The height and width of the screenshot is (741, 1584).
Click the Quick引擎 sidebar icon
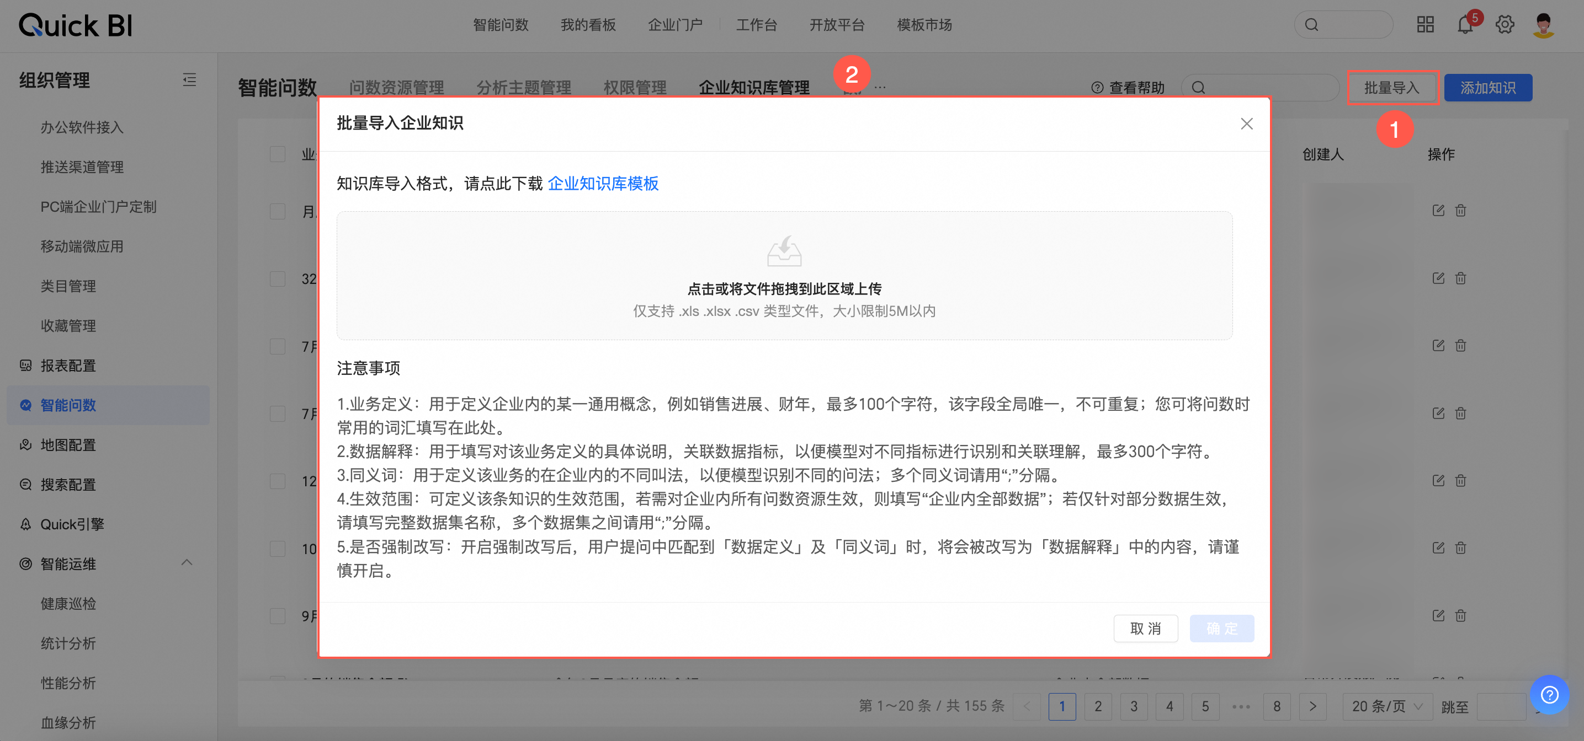pyautogui.click(x=25, y=524)
